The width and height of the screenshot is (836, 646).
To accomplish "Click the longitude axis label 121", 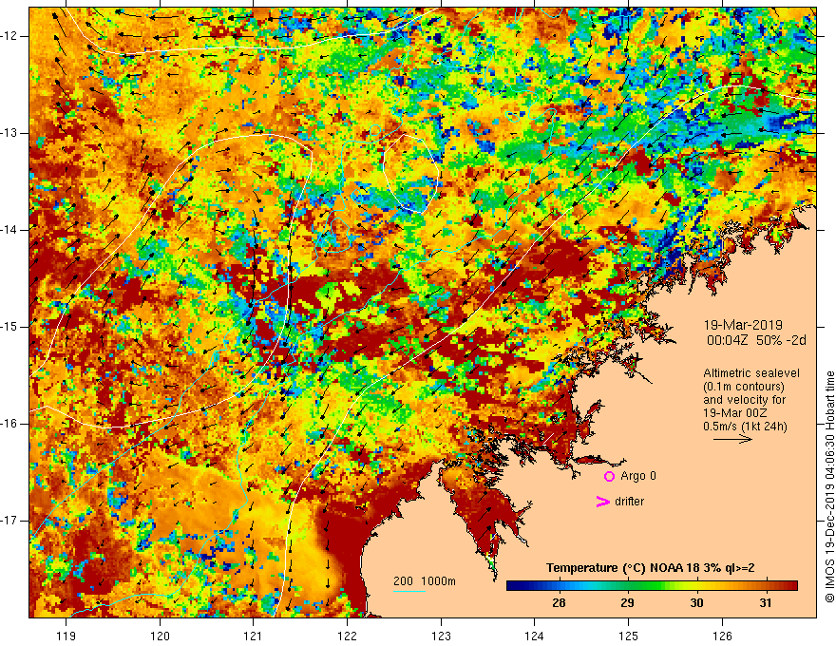I will coord(254,636).
